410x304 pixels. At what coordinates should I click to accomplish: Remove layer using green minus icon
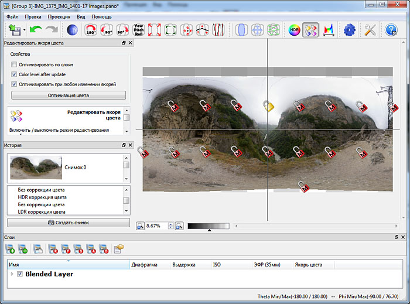23,249
